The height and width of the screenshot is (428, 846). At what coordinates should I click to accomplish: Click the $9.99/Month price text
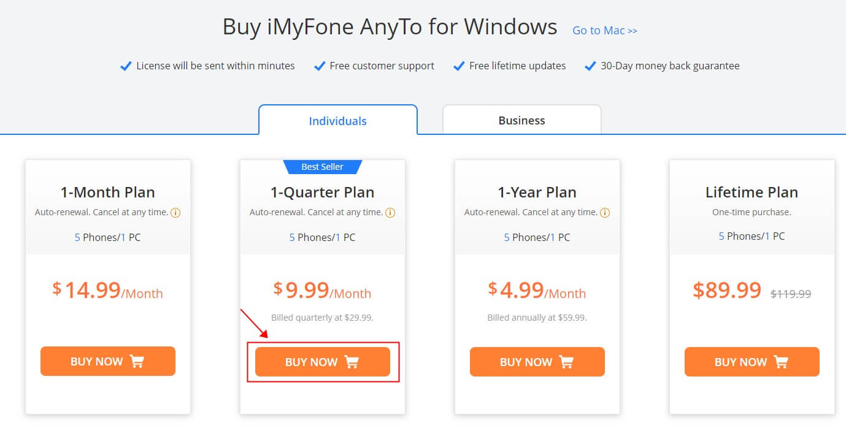[x=323, y=290]
